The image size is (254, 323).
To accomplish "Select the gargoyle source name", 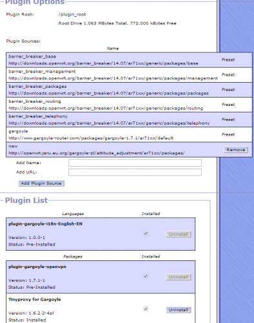I will [x=18, y=131].
